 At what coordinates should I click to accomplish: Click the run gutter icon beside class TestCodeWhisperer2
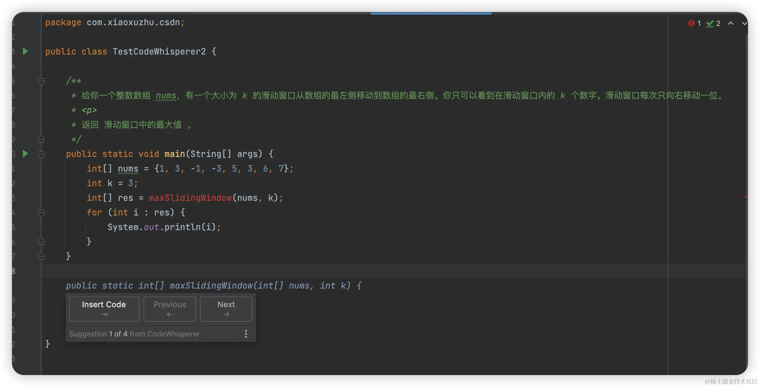(x=25, y=51)
